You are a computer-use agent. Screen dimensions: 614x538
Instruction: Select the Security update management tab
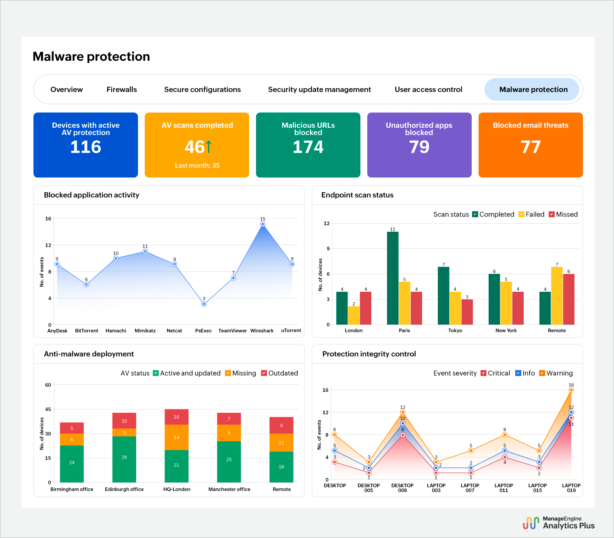pos(319,89)
